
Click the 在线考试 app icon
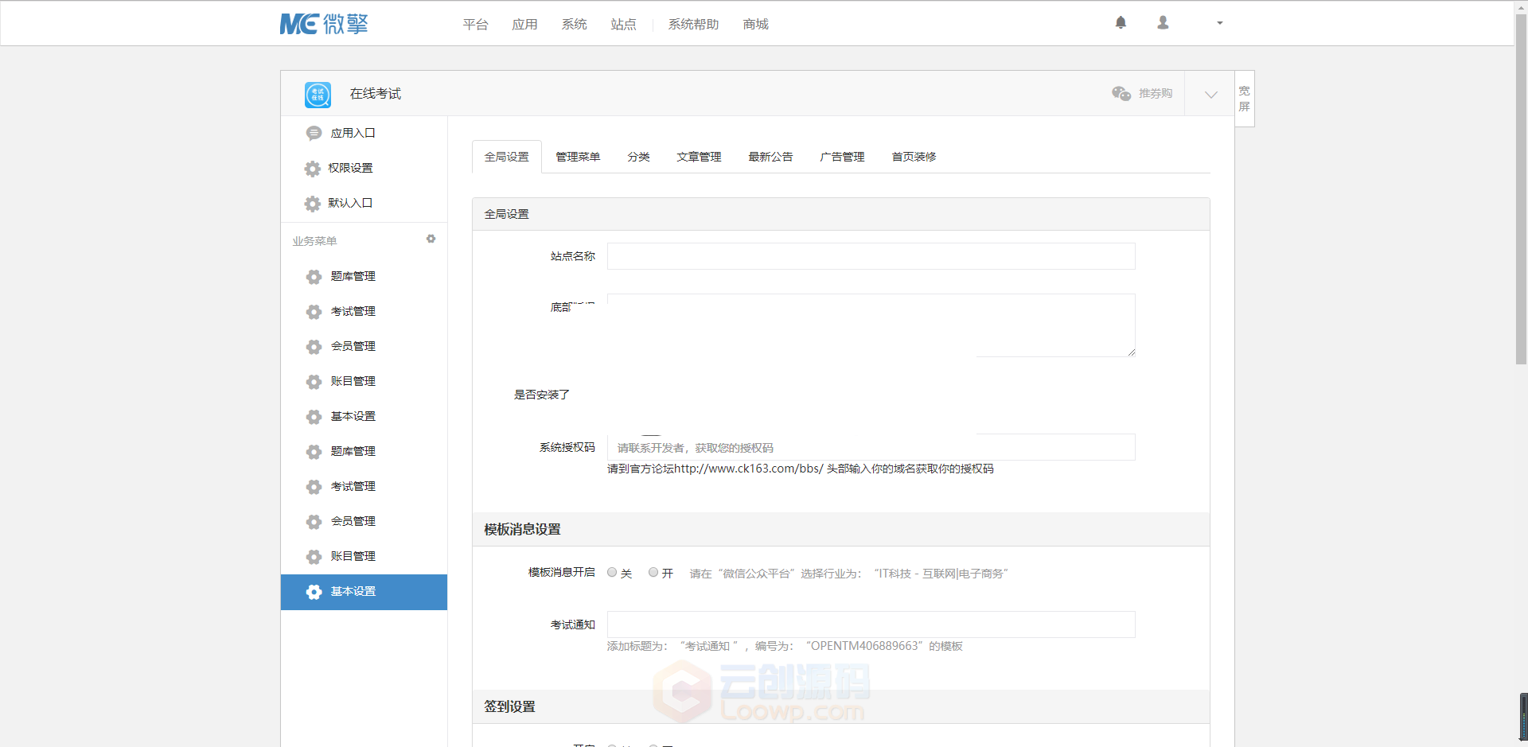(318, 95)
